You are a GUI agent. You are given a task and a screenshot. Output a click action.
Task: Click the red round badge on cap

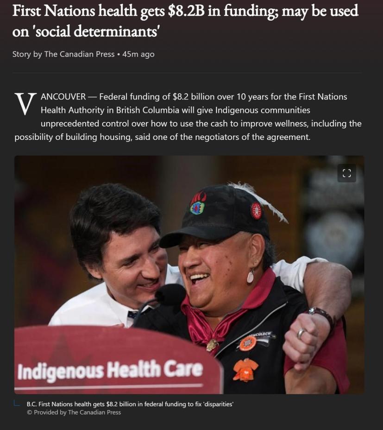point(257,210)
